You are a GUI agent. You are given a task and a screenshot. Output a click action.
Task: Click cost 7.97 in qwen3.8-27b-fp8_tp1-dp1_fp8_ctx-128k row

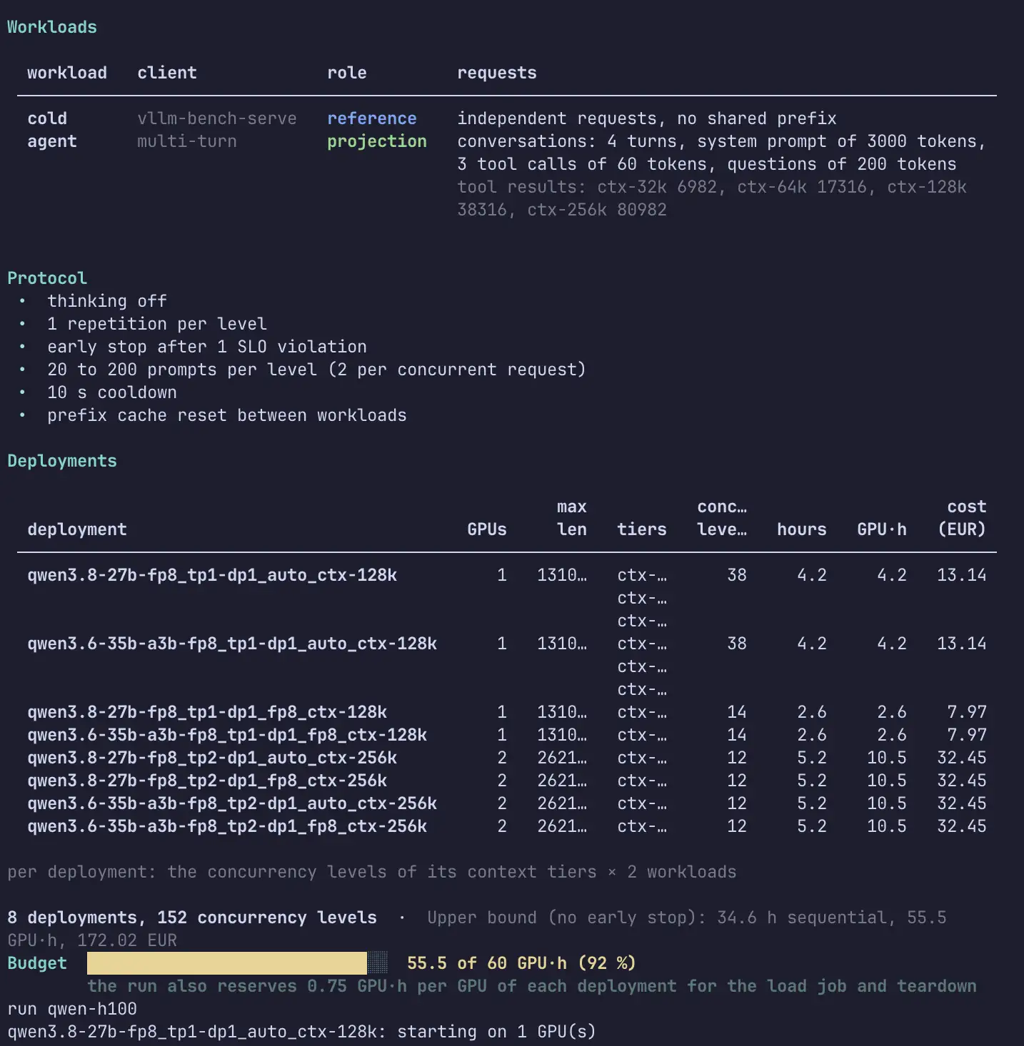pyautogui.click(x=967, y=712)
